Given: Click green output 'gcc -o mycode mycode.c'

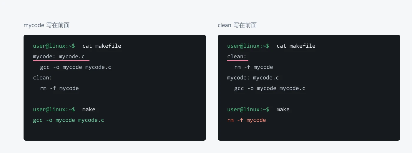Looking at the screenshot, I should point(69,120).
